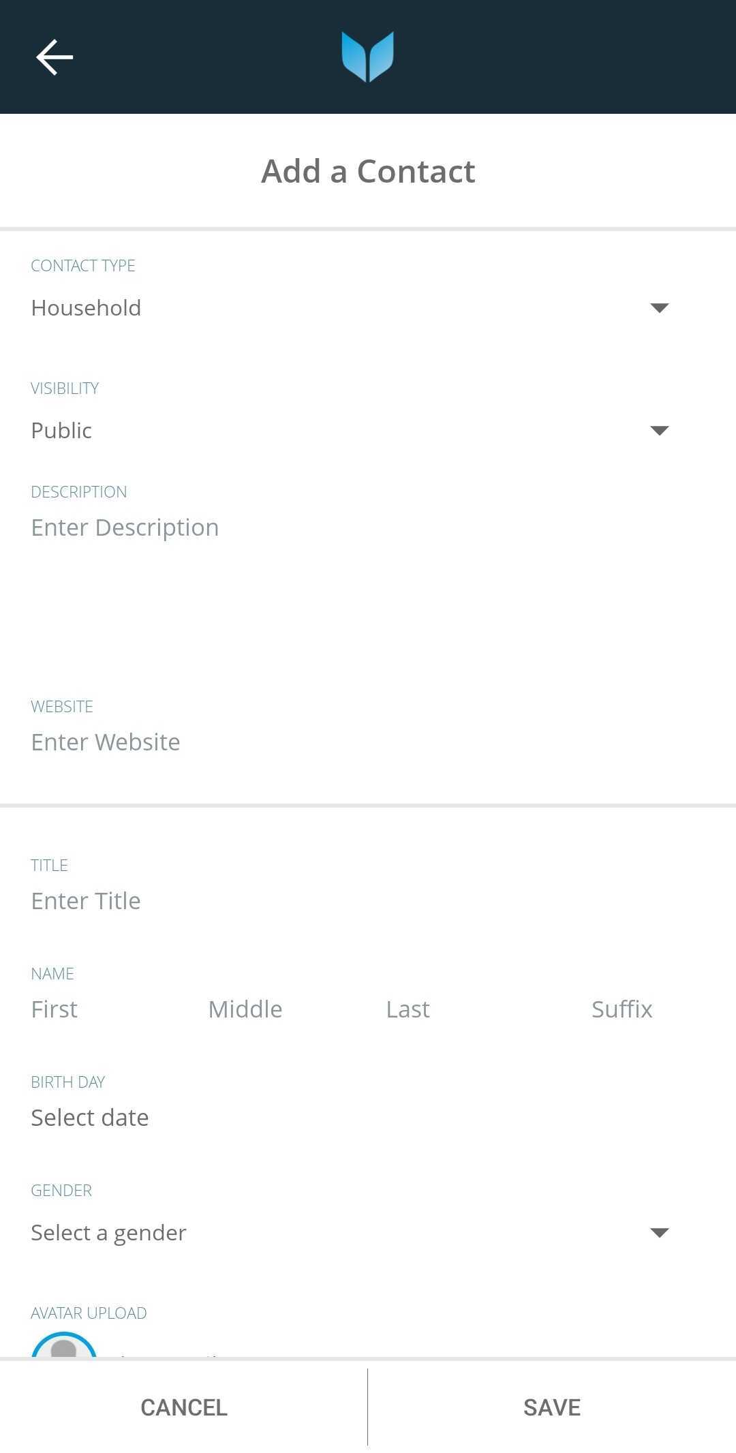Focus the Enter Website field
This screenshot has width=736, height=1453.
pos(368,742)
